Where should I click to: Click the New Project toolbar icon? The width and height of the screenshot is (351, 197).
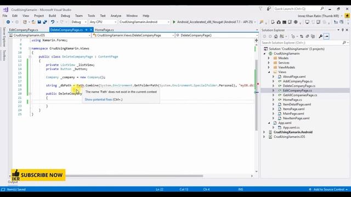[25, 22]
